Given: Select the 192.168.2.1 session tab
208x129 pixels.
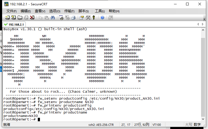Looking at the screenshot, I should [x=14, y=25].
